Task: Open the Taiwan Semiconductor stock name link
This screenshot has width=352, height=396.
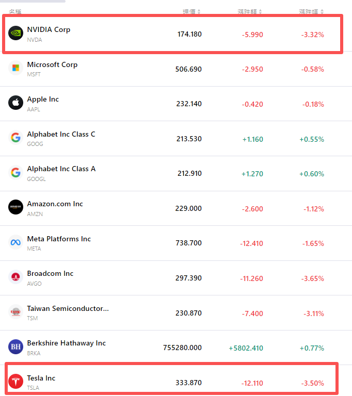Action: (x=68, y=308)
